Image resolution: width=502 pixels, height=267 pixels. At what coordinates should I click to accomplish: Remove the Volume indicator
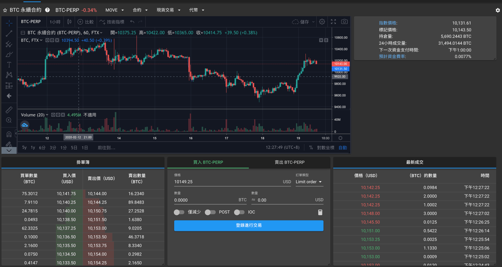click(x=63, y=115)
